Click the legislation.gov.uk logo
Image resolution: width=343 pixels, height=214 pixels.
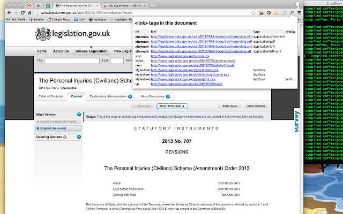point(73,34)
